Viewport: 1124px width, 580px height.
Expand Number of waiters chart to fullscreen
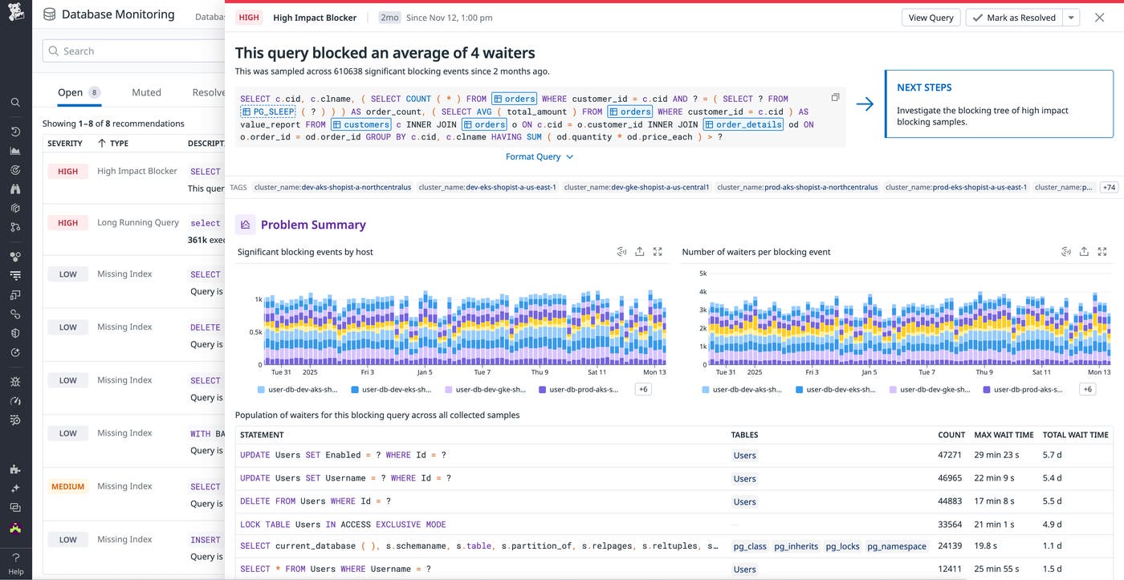1102,252
